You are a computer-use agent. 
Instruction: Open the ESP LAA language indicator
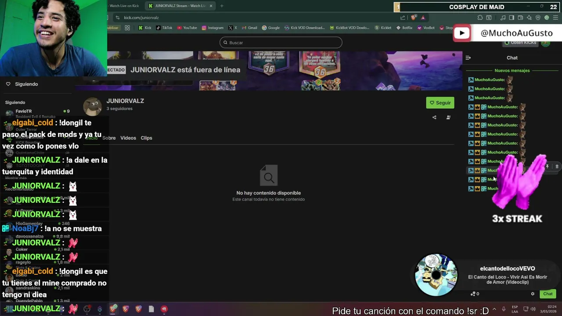click(x=515, y=309)
